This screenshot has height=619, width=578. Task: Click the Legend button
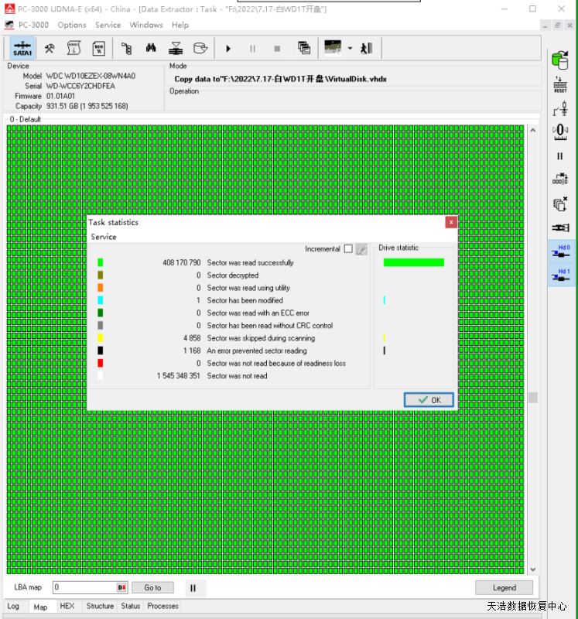click(x=504, y=588)
